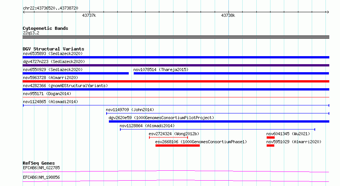Click the nsv6535893 (Sedlazeck2020) variant label
Viewport: 340px width, 186px height.
tap(53, 53)
